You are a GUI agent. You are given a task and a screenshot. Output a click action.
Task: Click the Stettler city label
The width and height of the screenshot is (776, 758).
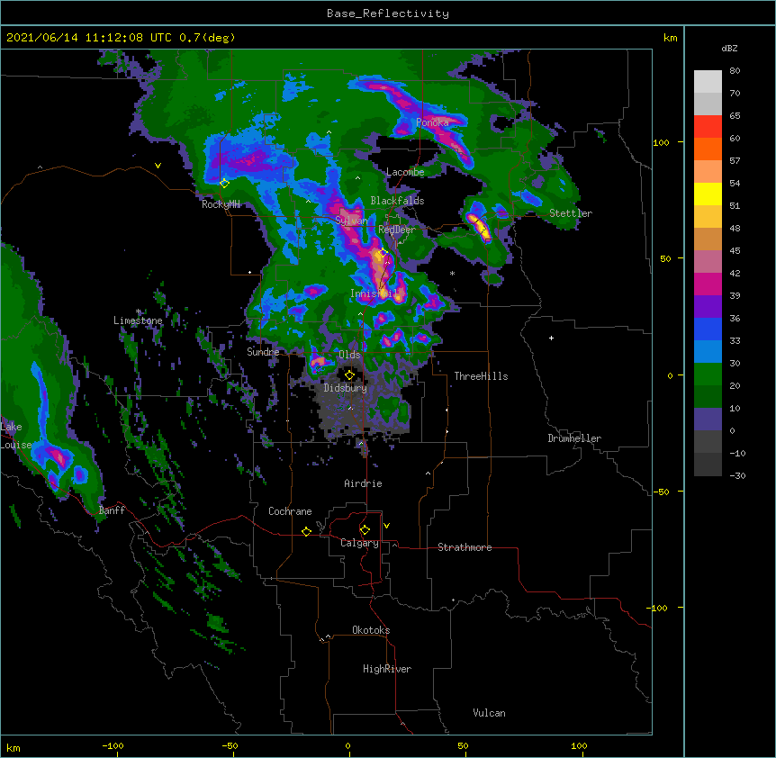[571, 213]
